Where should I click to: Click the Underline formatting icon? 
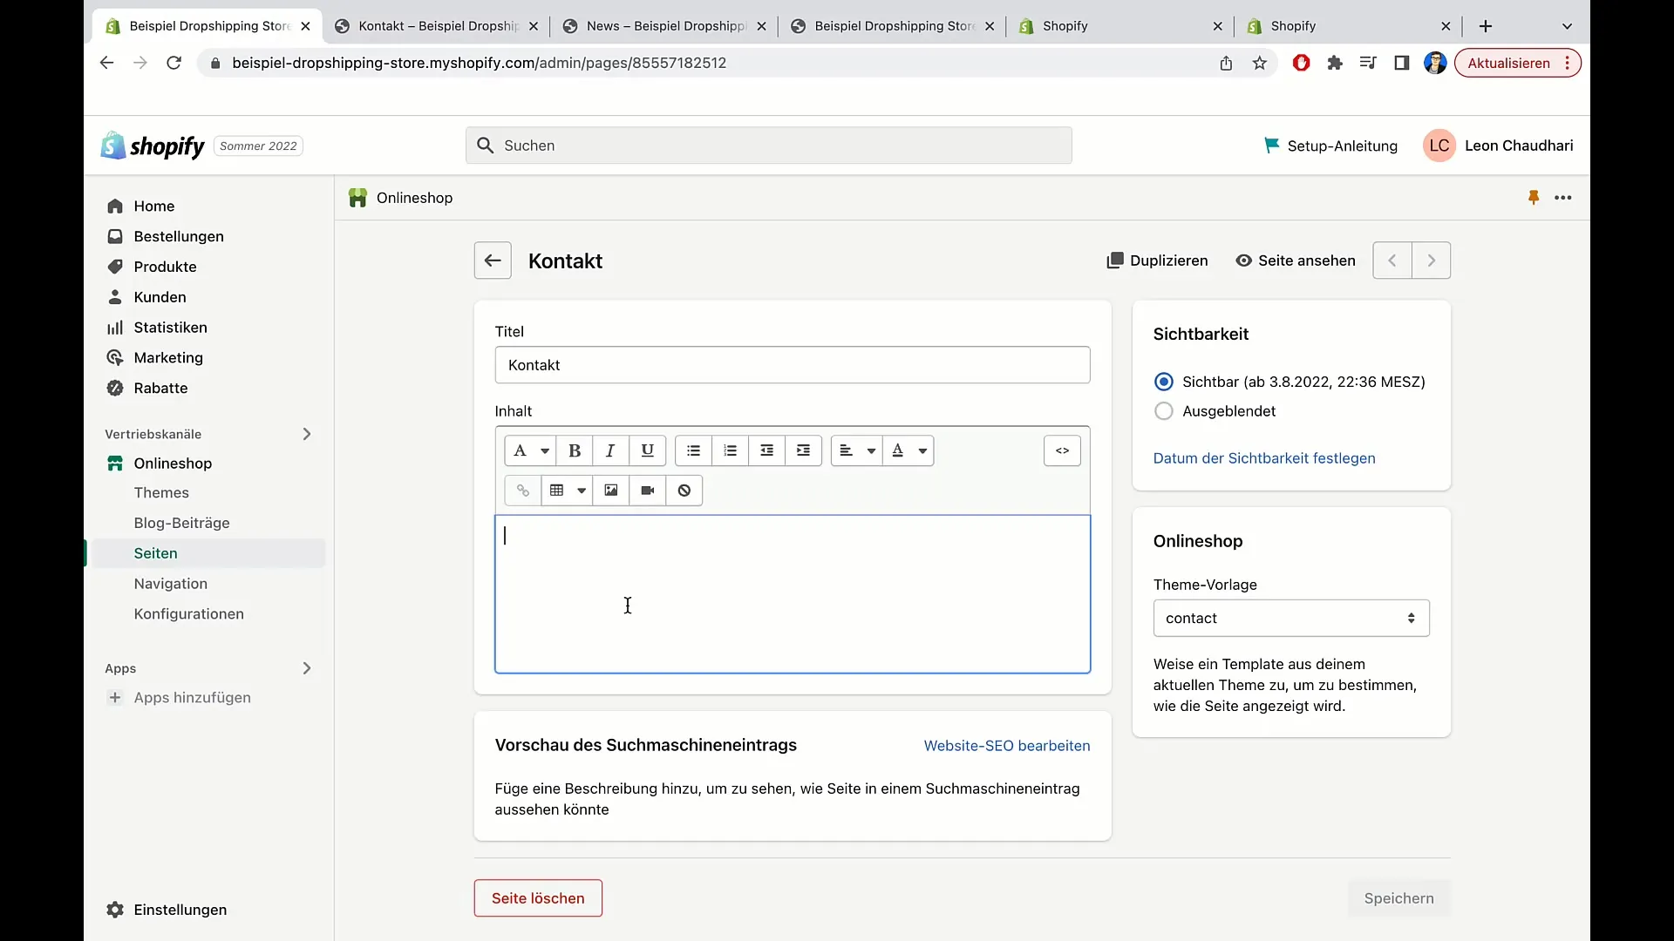646,450
